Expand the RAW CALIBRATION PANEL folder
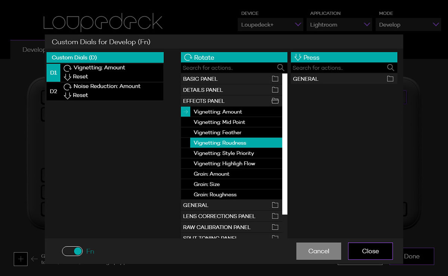The width and height of the screenshot is (448, 276). (x=231, y=227)
